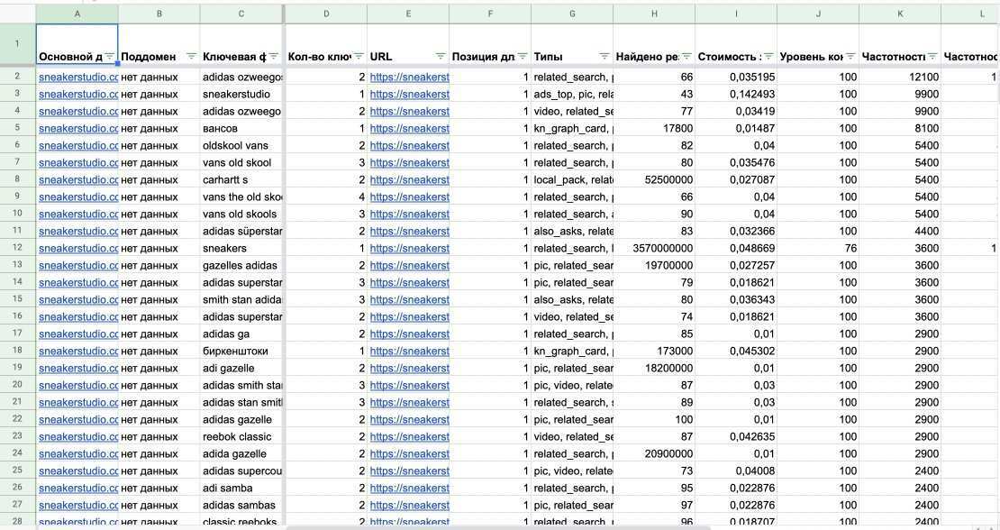Screen dimensions: 1000x530
Task: Select the keyword cell 'carhartt s'
Action: pos(241,180)
